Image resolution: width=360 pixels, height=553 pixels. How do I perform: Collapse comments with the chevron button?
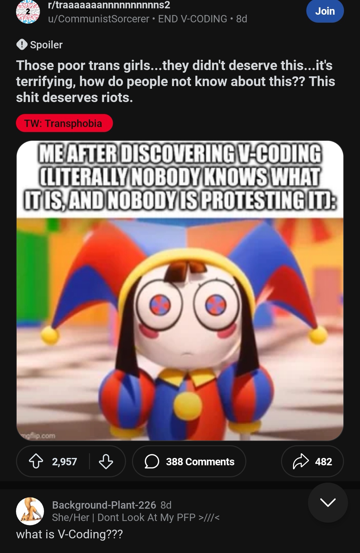pos(328,502)
